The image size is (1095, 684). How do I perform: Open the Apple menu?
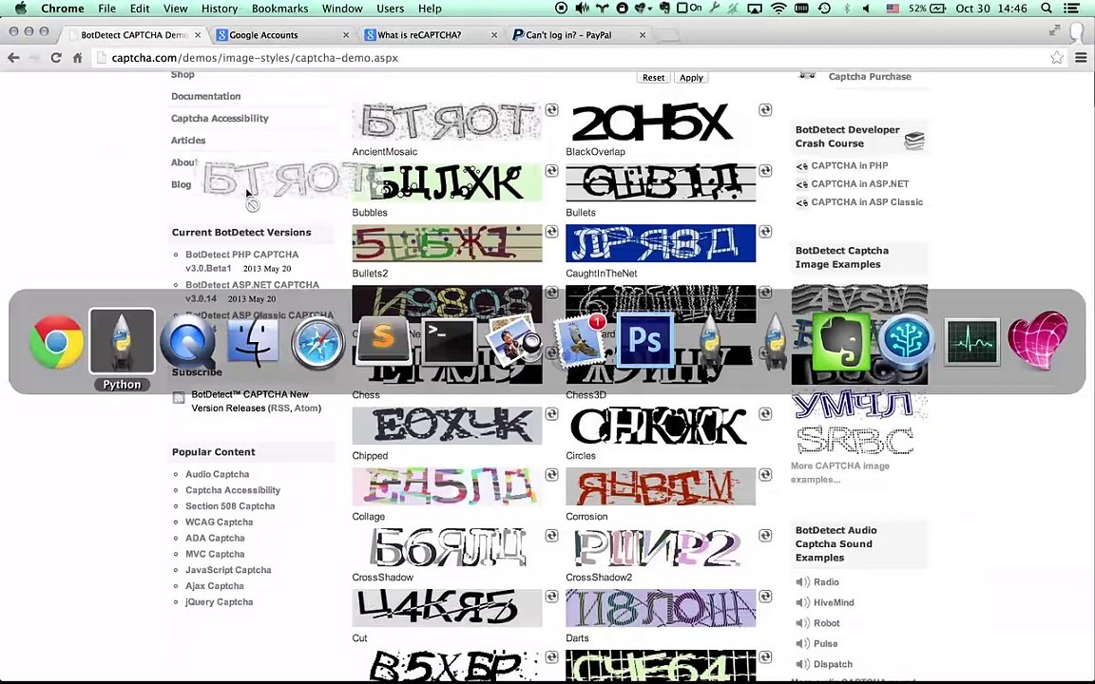click(20, 9)
